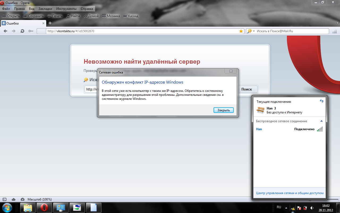Open a new tab with plus button
Image resolution: width=340 pixels, height=213 pixels.
[50, 23]
